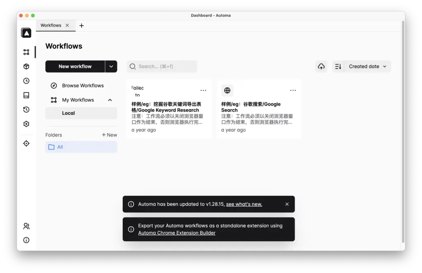The width and height of the screenshot is (422, 273).
Task: Create a new folder with + New
Action: 109,135
